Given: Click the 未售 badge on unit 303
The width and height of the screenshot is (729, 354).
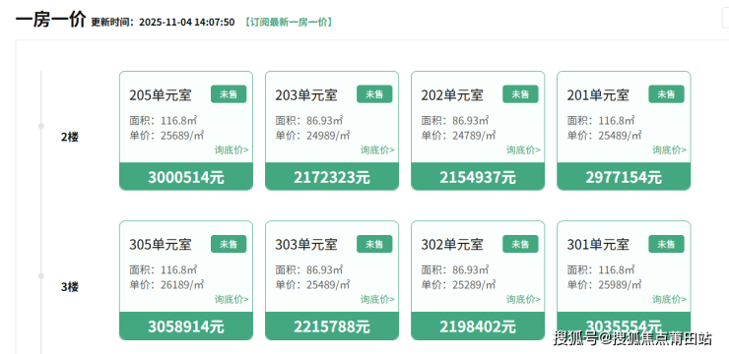Looking at the screenshot, I should pyautogui.click(x=374, y=244).
